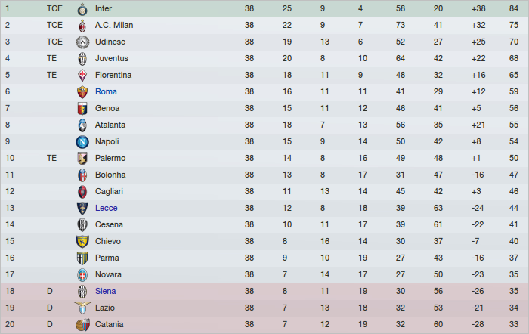The image size is (529, 334).
Task: Click the A.C. Milan club badge
Action: [82, 25]
